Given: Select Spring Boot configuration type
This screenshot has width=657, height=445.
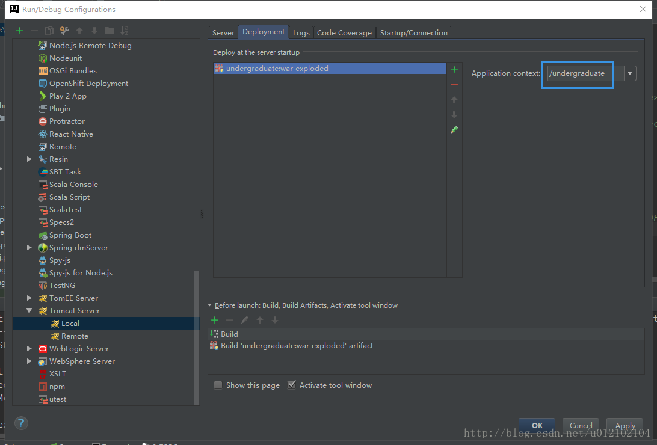Looking at the screenshot, I should pyautogui.click(x=65, y=235).
